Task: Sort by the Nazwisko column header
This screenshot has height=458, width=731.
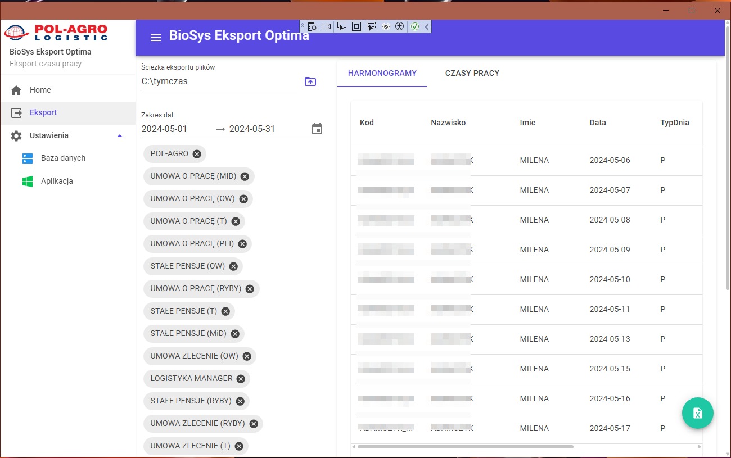Action: [448, 123]
